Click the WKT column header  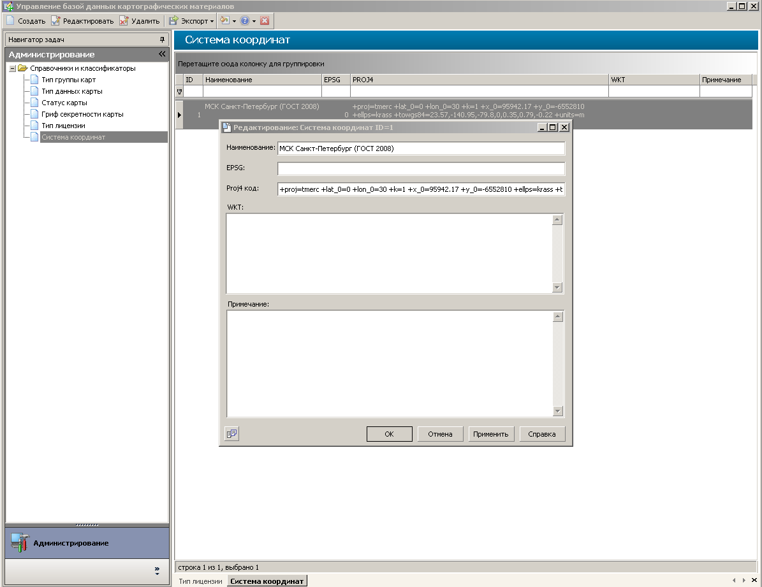pos(654,80)
